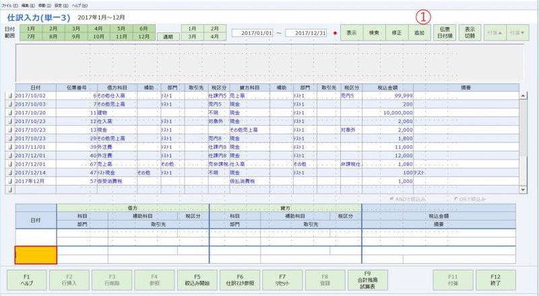This screenshot has height=296, width=539.
Task: Click the row marker for 2017/10/02
Action: (x=10, y=96)
